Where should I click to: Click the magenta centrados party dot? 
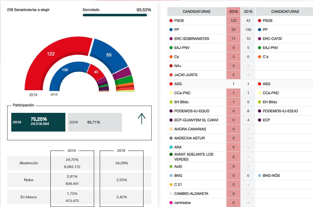pos(171,203)
